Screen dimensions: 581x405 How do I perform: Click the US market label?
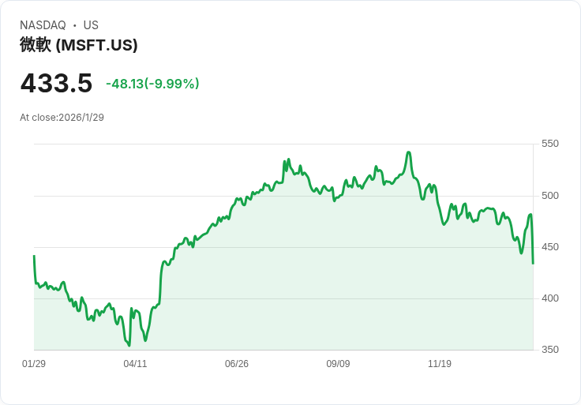point(91,25)
